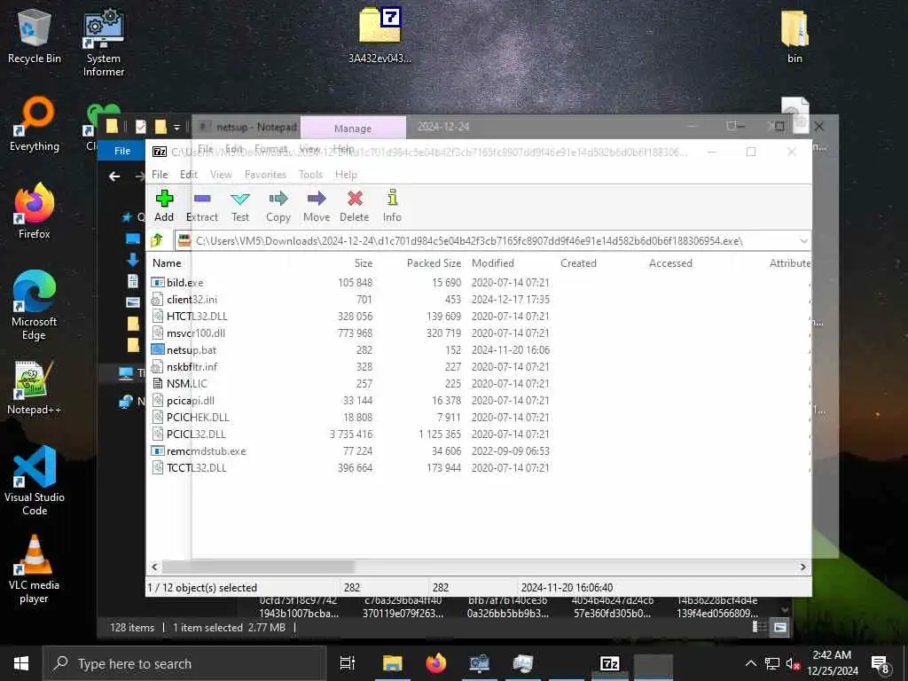Open the 7-Zip File menu
Viewport: 908px width, 681px height.
[x=160, y=175]
